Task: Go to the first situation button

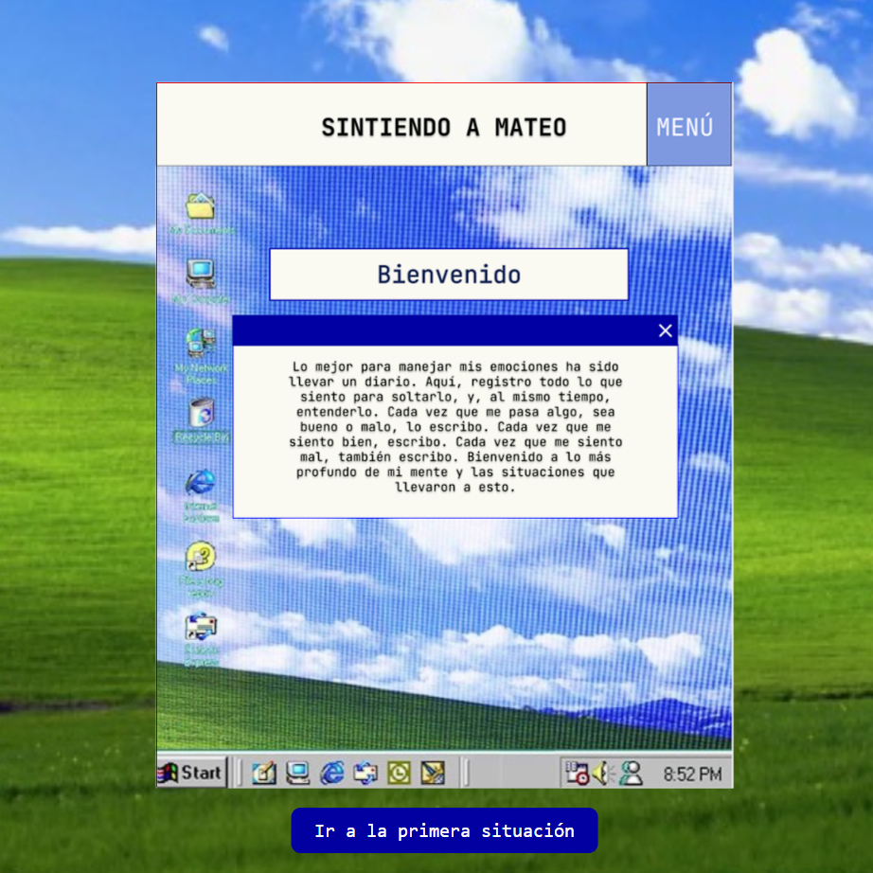Action: click(x=444, y=830)
